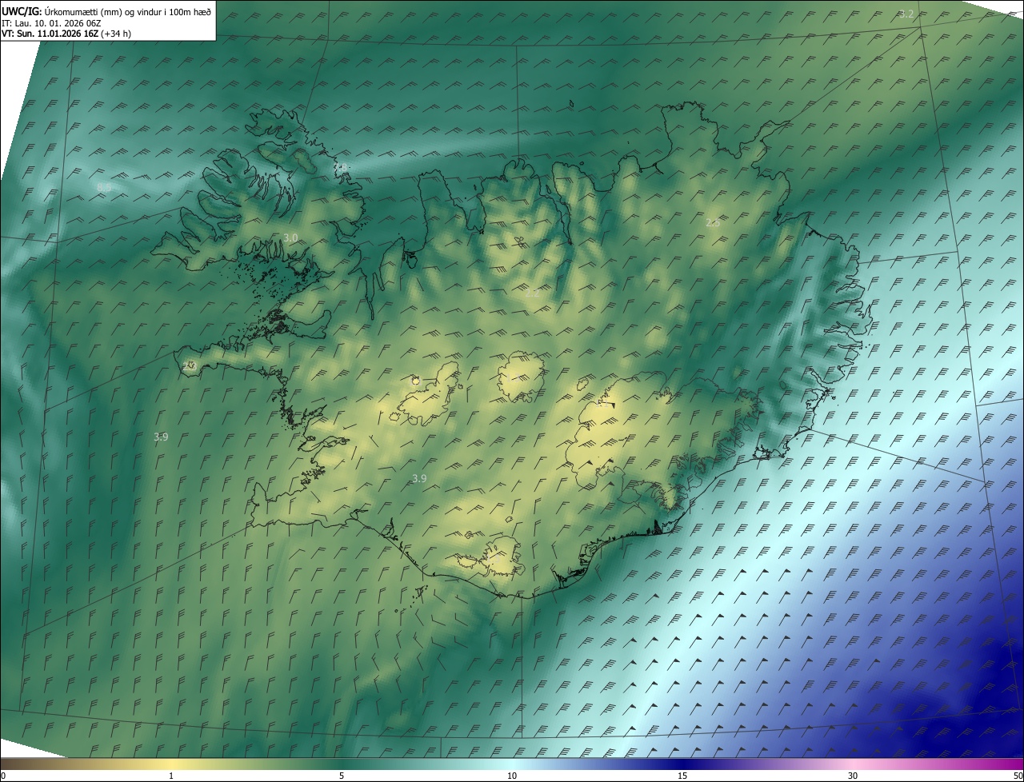Click the '2.2' value label in north-central Iceland
The width and height of the screenshot is (1024, 782).
(532, 293)
